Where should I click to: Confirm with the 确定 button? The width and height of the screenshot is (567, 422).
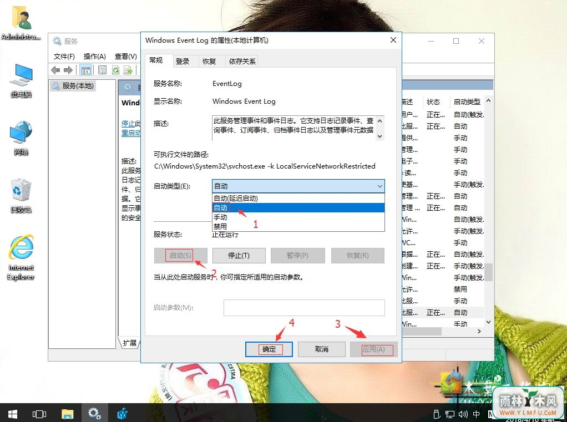pos(269,349)
